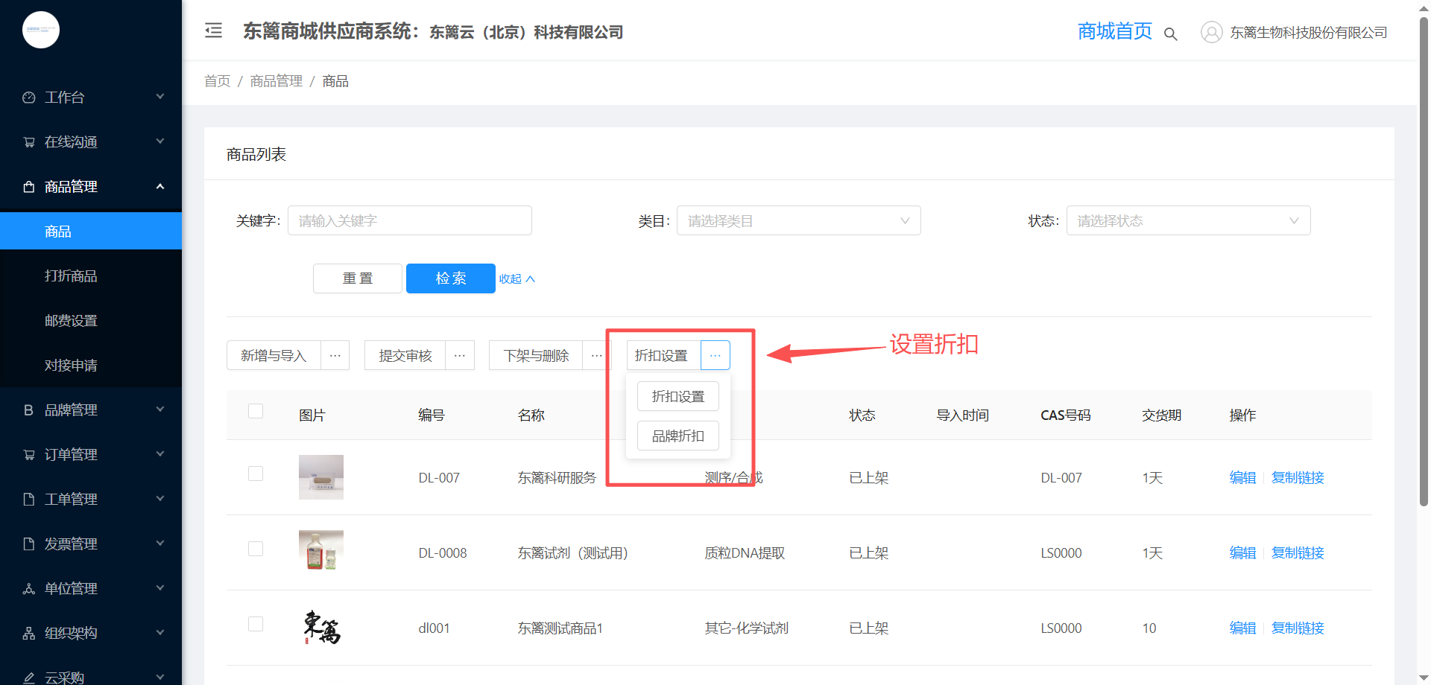Viewport: 1431px width, 685px height.
Task: Click the 工单管理 document icon
Action: click(29, 500)
